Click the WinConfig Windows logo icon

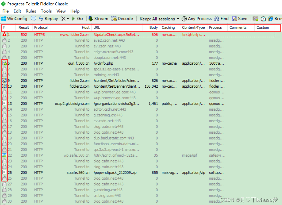point(4,19)
